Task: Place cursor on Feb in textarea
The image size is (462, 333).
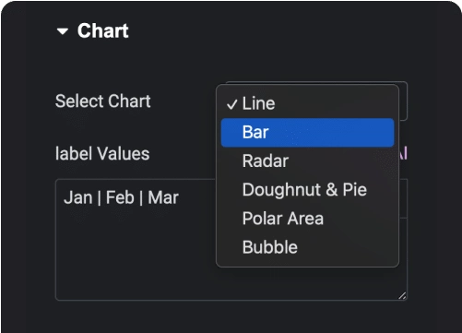Action: click(120, 197)
